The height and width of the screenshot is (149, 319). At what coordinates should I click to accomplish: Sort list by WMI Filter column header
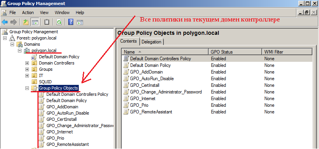pos(287,52)
